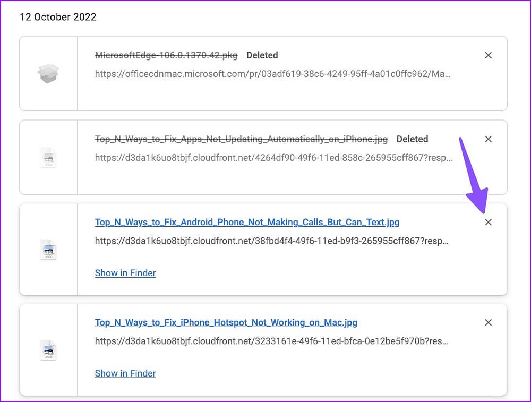Click the struck-through MicrosoftEdge-106.0.1370.42.pkg filename

click(166, 55)
